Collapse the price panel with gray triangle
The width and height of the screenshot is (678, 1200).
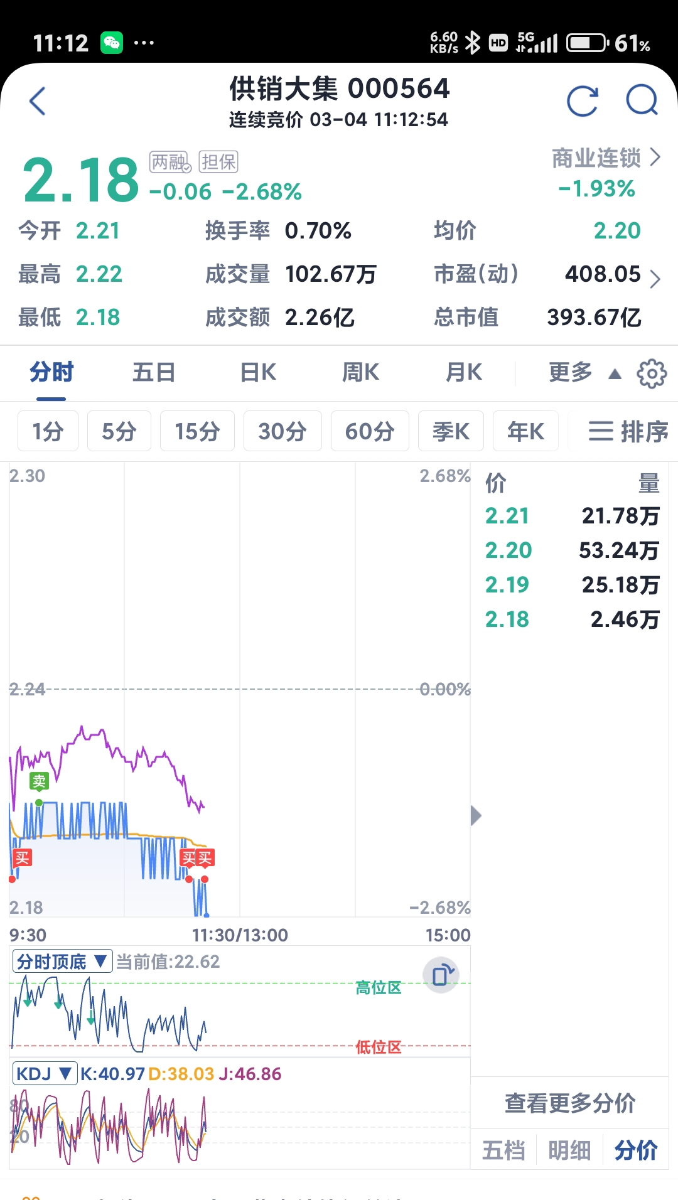click(x=476, y=815)
